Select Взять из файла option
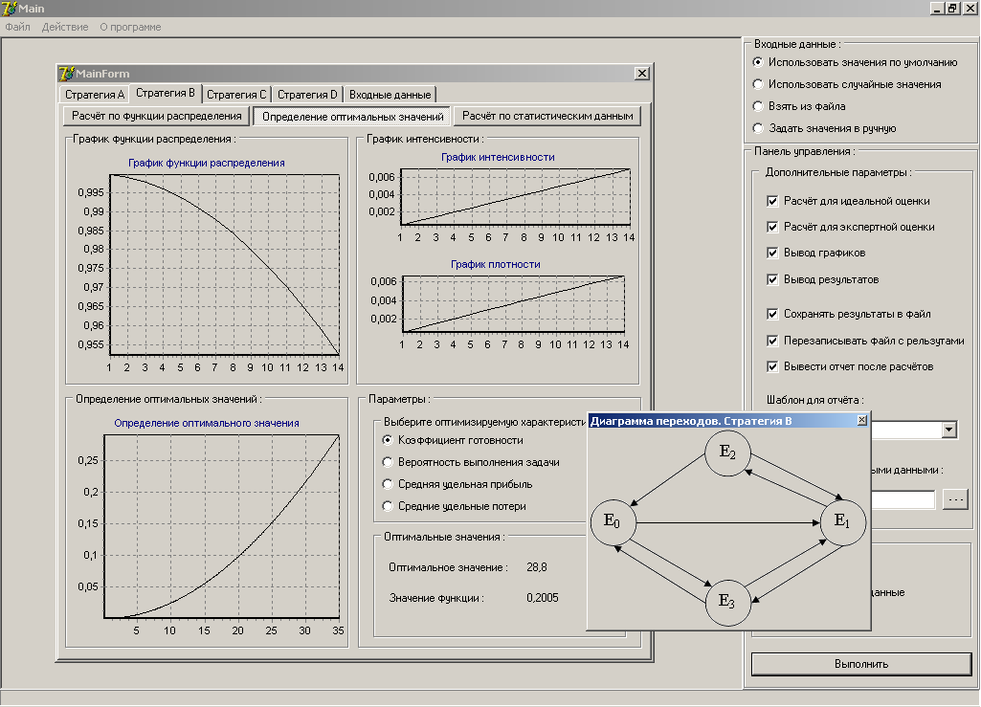Image resolution: width=981 pixels, height=707 pixels. [x=799, y=106]
